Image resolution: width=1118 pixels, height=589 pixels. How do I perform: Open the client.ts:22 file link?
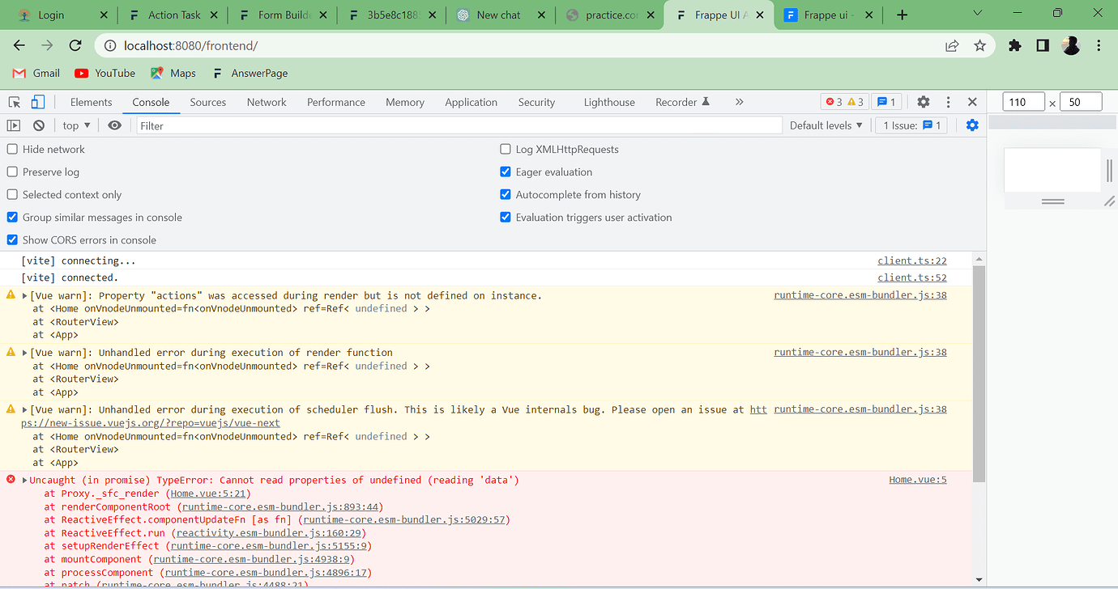(x=911, y=261)
